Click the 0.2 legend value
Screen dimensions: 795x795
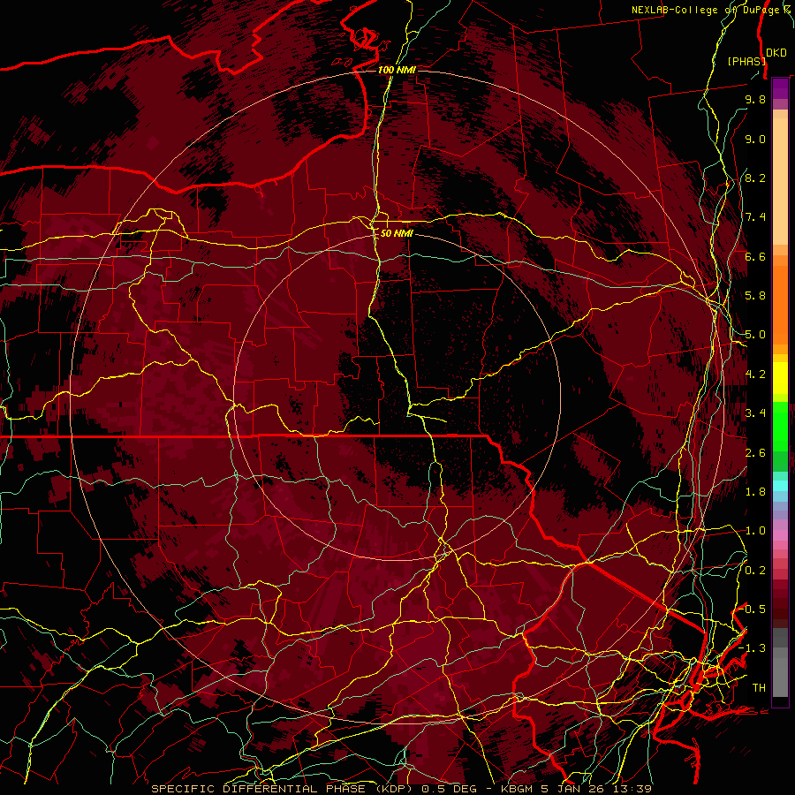[755, 570]
